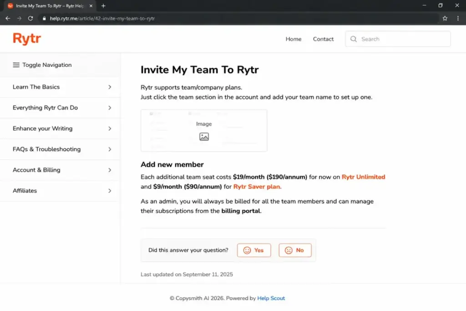Click the $9/month ($90/annum) price text
Image resolution: width=466 pixels, height=311 pixels.
(187, 187)
